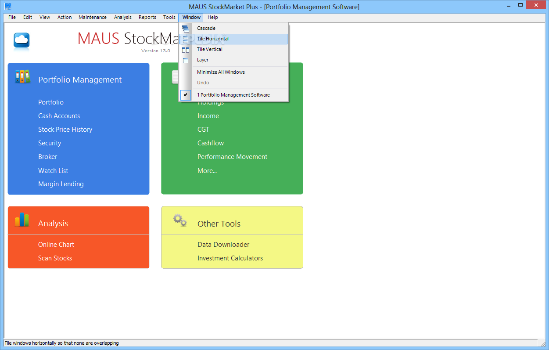Open Investment Calculators

(x=230, y=258)
